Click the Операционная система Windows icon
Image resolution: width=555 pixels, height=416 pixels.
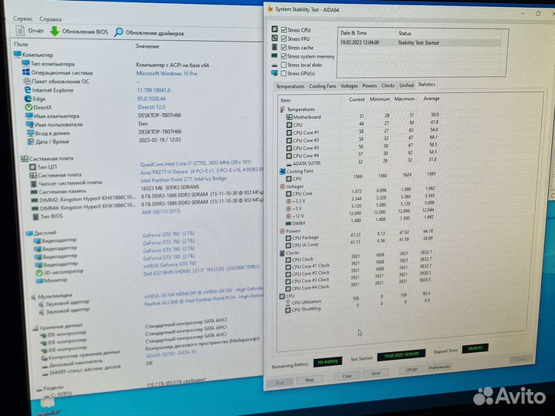coord(26,72)
